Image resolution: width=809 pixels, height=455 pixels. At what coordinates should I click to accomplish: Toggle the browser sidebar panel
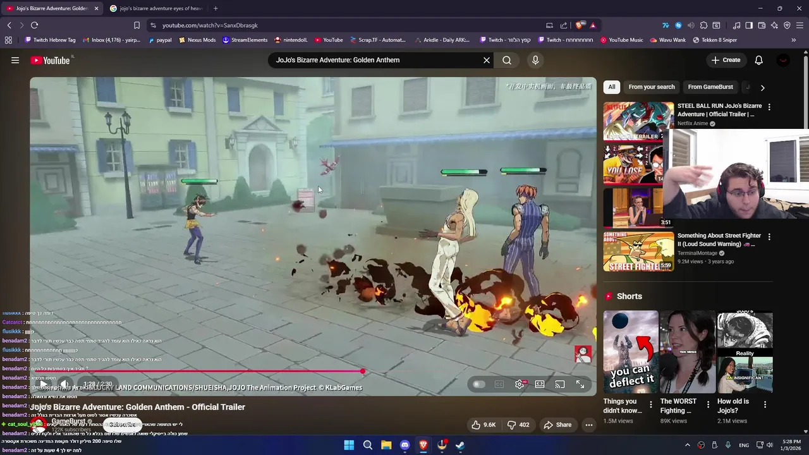[749, 25]
